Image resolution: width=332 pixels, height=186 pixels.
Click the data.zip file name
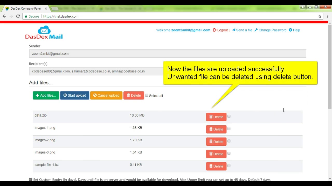(40, 115)
